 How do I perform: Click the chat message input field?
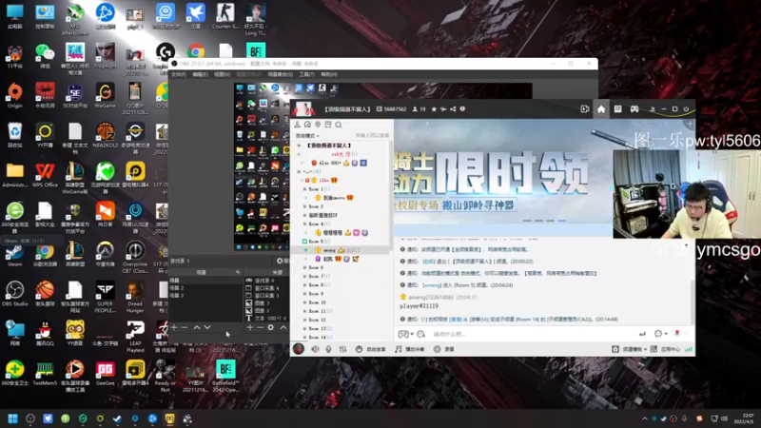[x=532, y=334]
